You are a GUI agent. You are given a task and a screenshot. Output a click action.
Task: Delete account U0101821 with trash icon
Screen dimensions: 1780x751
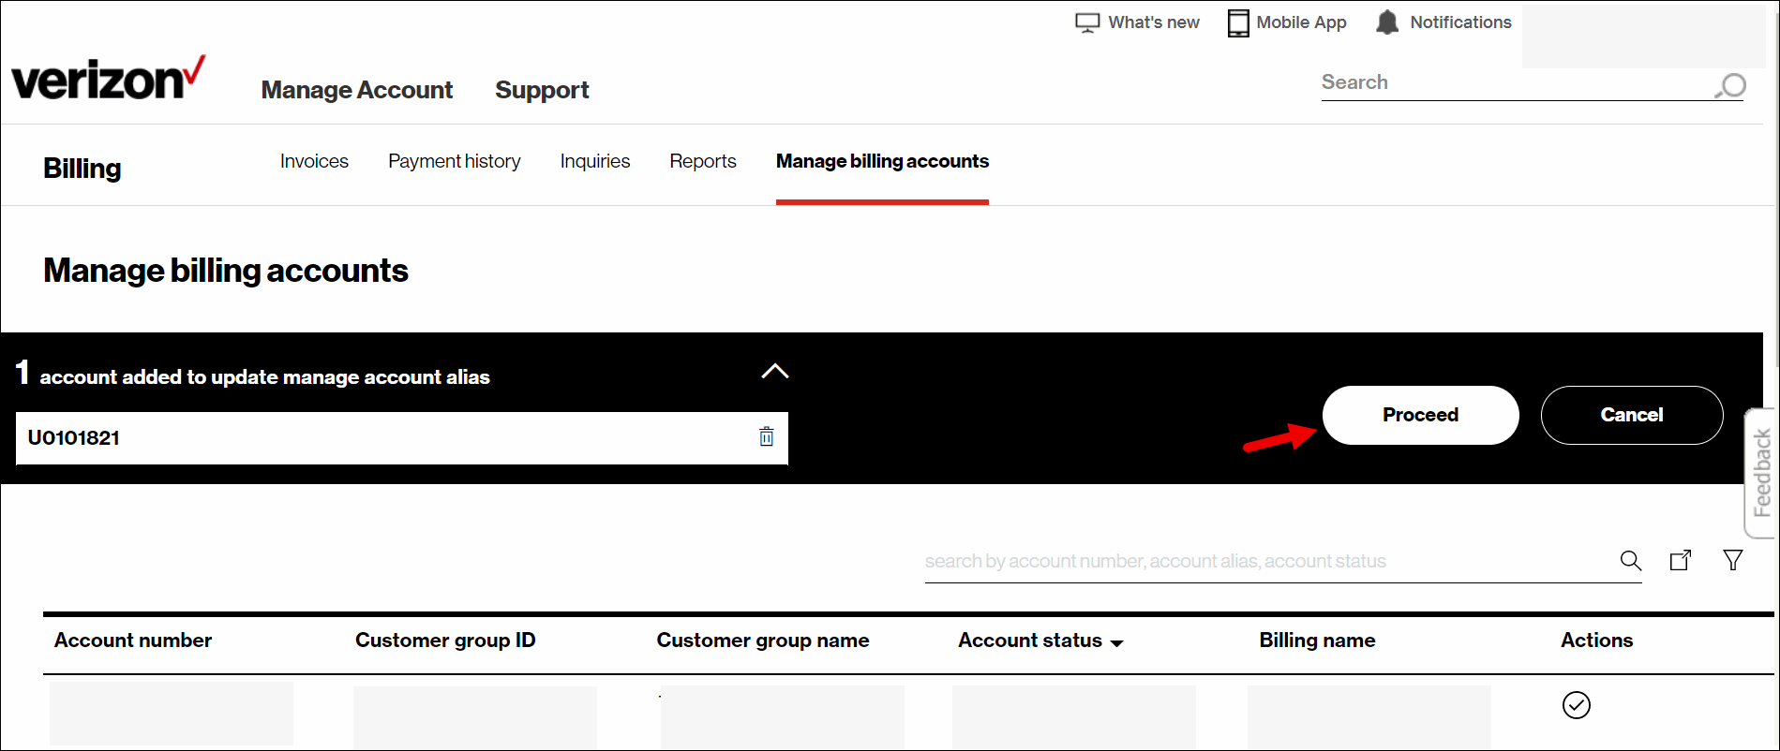tap(767, 436)
